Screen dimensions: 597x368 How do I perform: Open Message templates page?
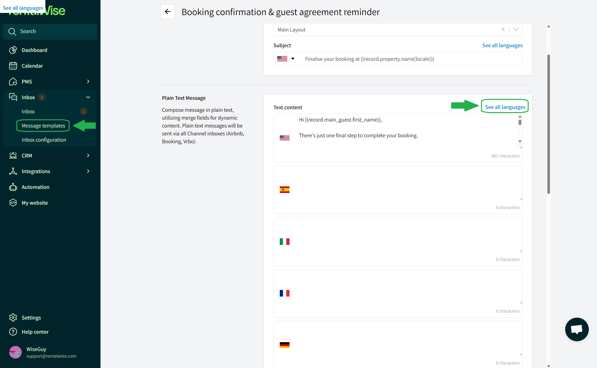click(43, 126)
